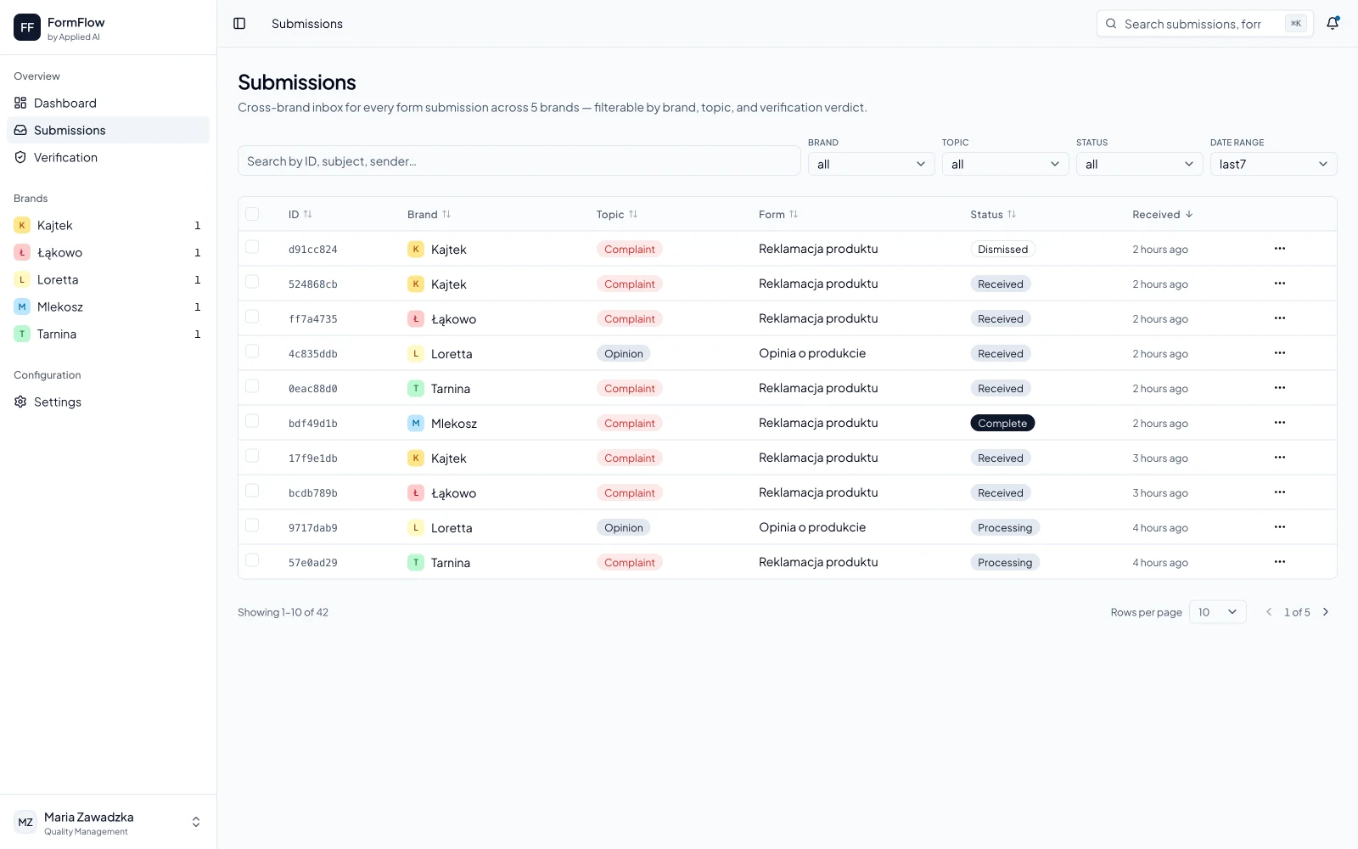Click the search magnifier icon
Screen dimensions: 1358x849
[x=1111, y=24]
